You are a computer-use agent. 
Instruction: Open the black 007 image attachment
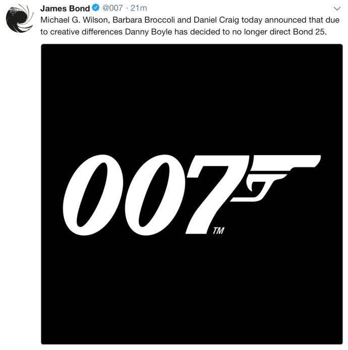click(x=192, y=194)
